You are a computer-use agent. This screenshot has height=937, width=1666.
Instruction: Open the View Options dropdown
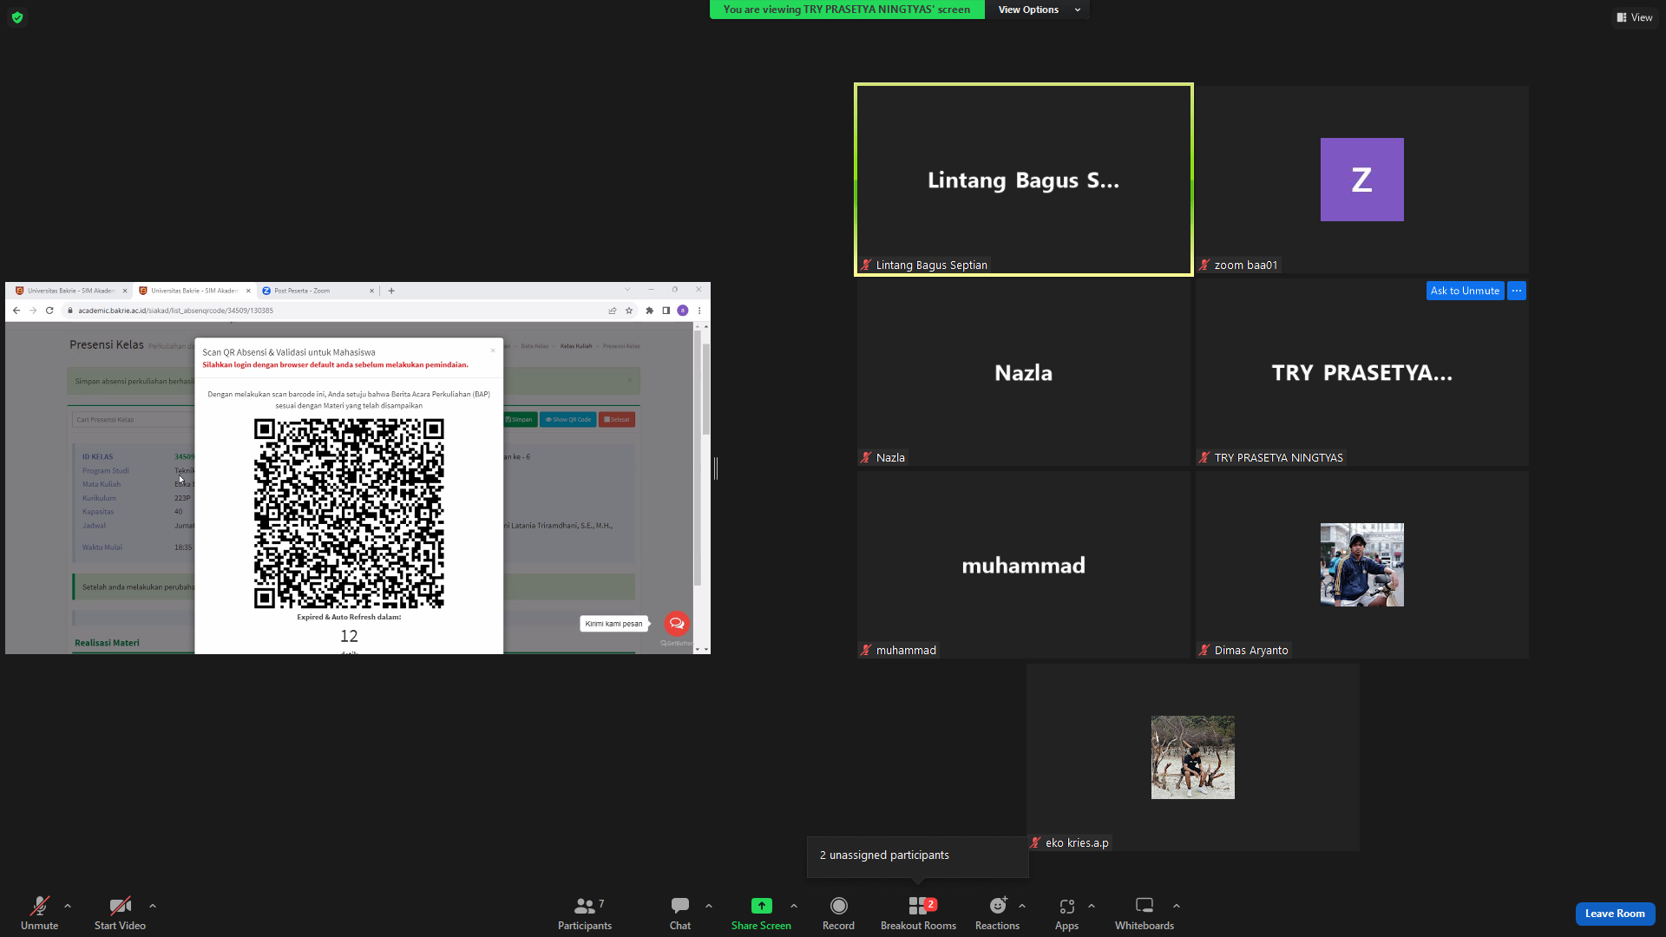coord(1038,10)
